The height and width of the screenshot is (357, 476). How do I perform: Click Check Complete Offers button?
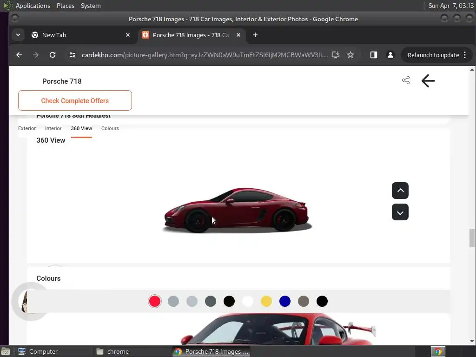75,100
